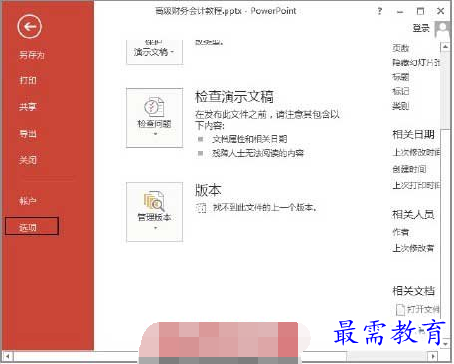Click the horizontal scrollbar right arrow
This screenshot has width=454, height=364.
tap(433, 356)
